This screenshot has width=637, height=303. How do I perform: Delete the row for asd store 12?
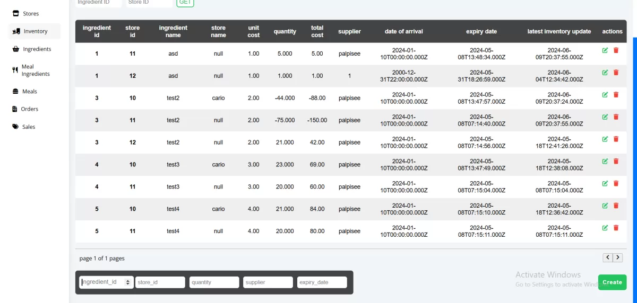click(616, 73)
